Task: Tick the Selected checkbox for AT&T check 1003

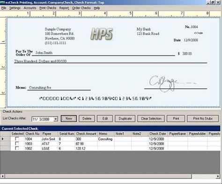Action: pyautogui.click(x=17, y=143)
